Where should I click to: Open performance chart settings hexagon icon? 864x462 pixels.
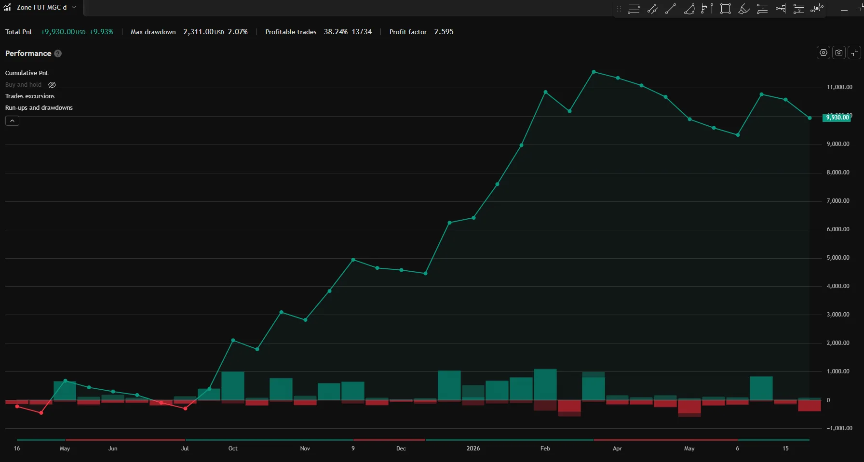coord(823,53)
